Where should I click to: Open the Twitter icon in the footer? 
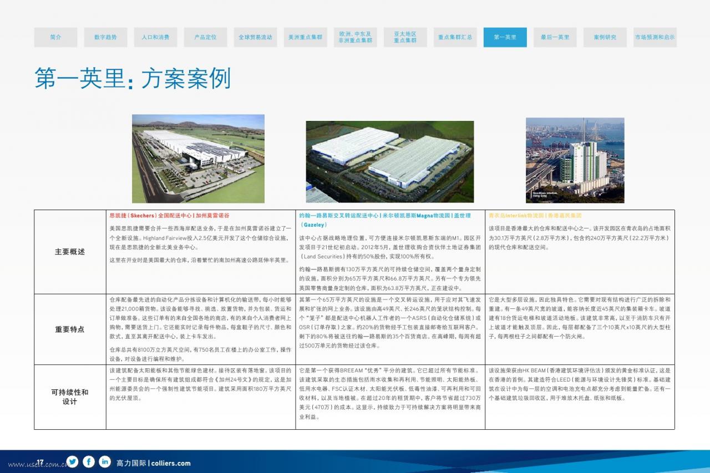(72, 461)
